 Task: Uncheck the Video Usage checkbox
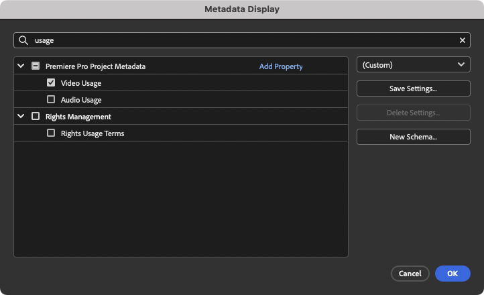pyautogui.click(x=51, y=82)
